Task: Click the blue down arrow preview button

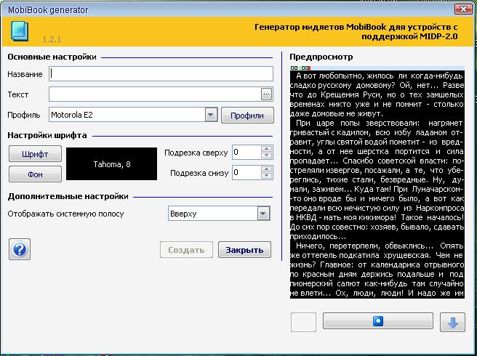Action: pyautogui.click(x=452, y=322)
